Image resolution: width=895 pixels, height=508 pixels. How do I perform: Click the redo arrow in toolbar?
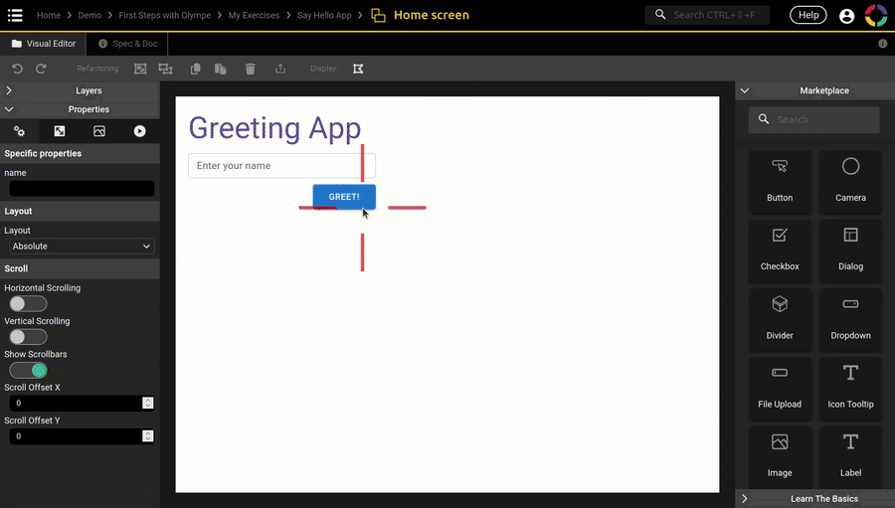tap(41, 69)
